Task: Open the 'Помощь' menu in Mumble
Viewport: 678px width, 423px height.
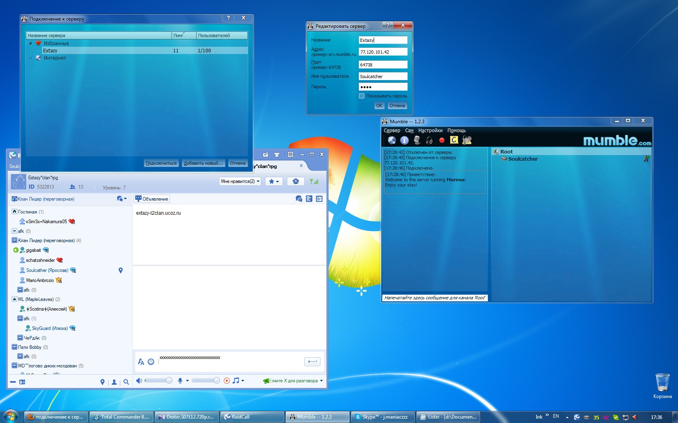Action: click(x=456, y=131)
